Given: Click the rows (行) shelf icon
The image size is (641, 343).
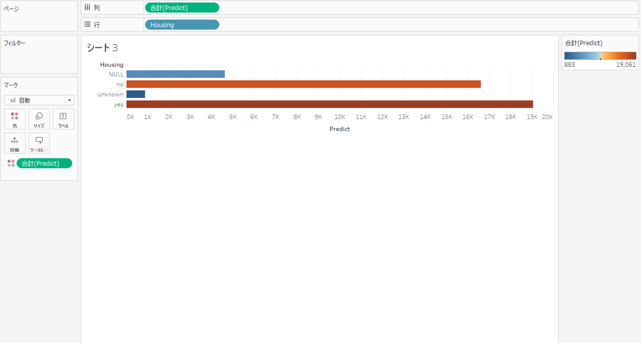Looking at the screenshot, I should click(x=87, y=25).
